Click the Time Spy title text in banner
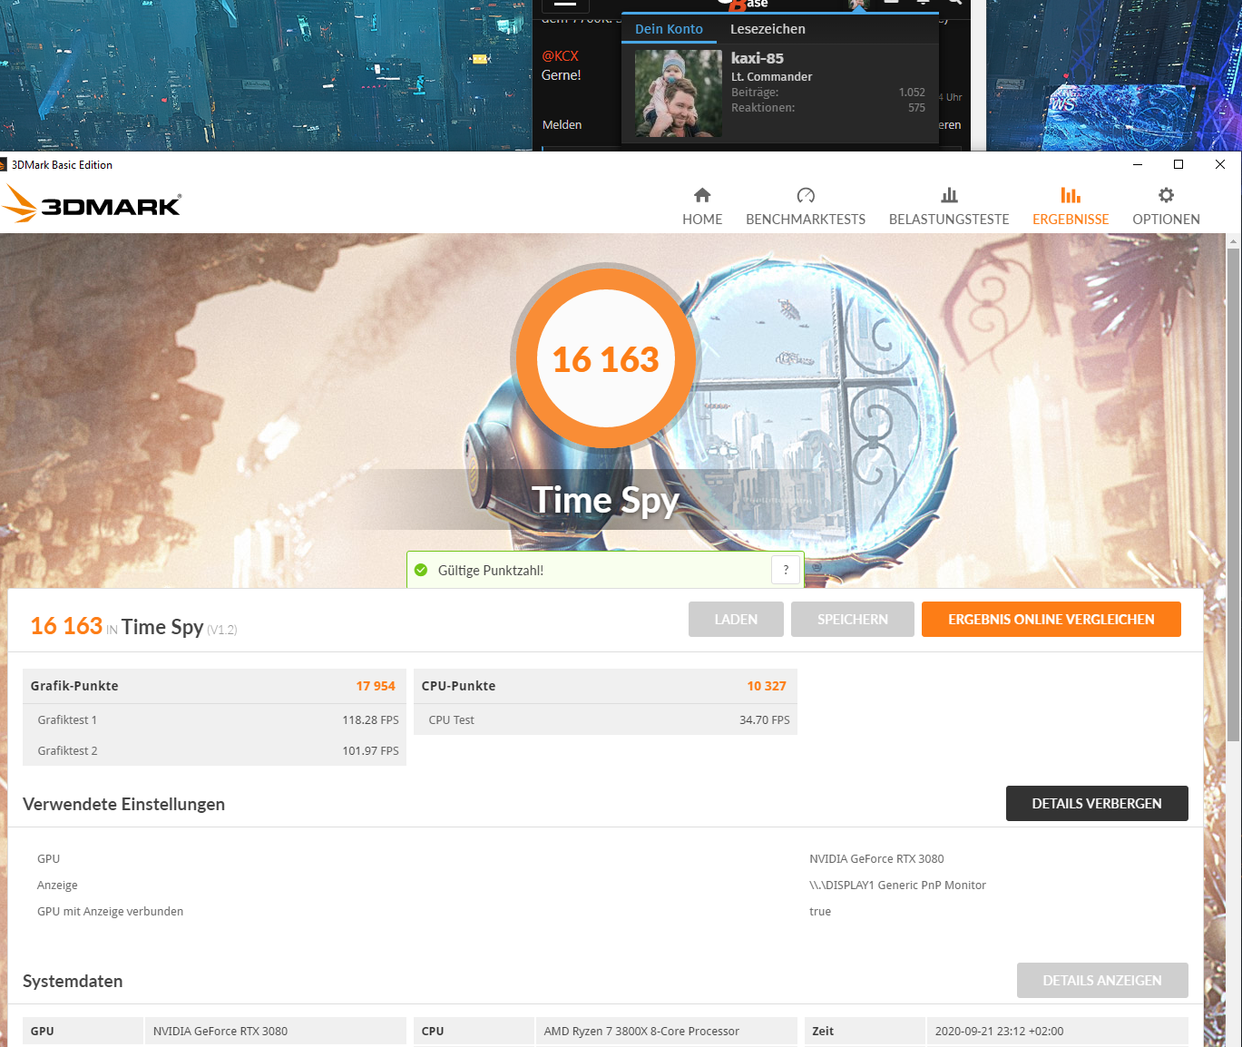The width and height of the screenshot is (1242, 1047). pyautogui.click(x=605, y=500)
